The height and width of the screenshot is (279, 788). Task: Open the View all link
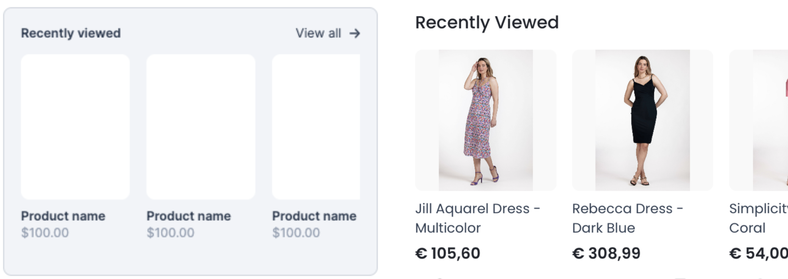click(318, 33)
